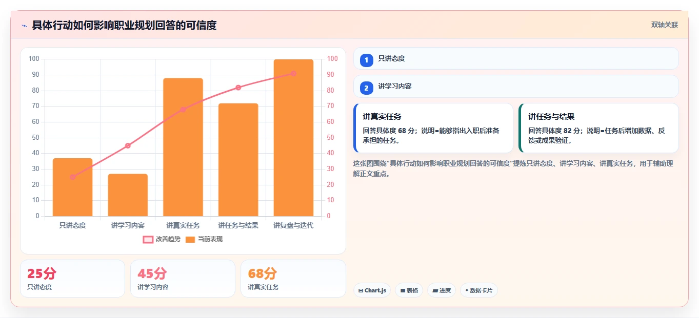The image size is (699, 318).
Task: Click the 数据卡片 tag chip
Action: (478, 290)
